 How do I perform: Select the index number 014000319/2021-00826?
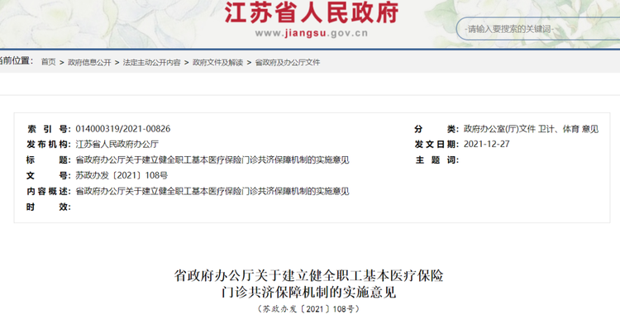point(123,129)
